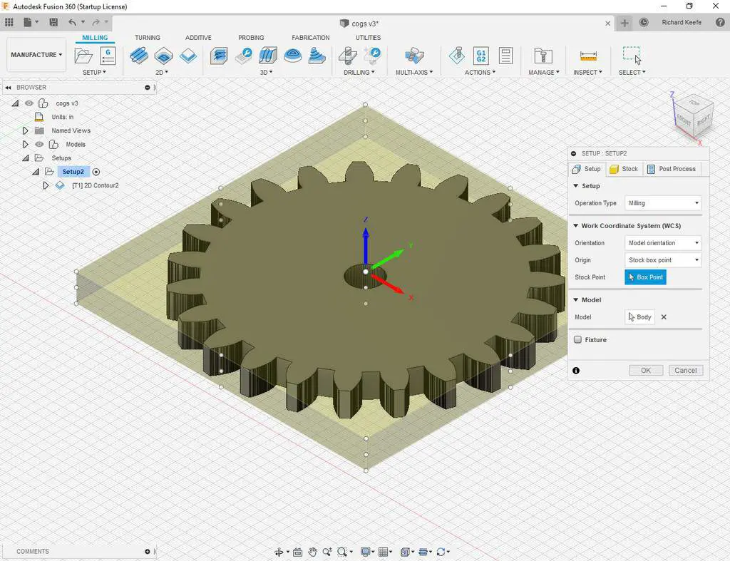Switch to the Stock tab in Setup dialog
The width and height of the screenshot is (730, 561).
tap(624, 169)
